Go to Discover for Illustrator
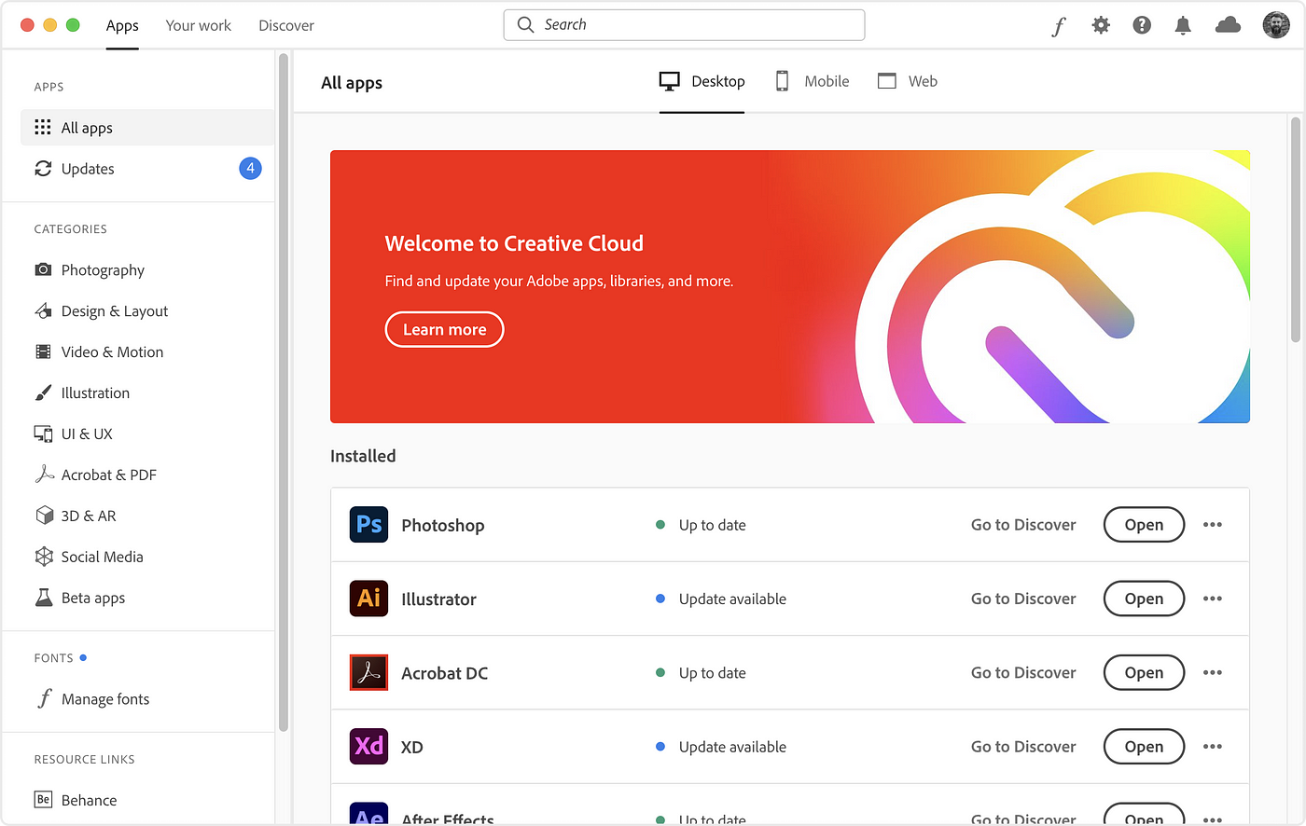Image resolution: width=1306 pixels, height=826 pixels. (1023, 599)
